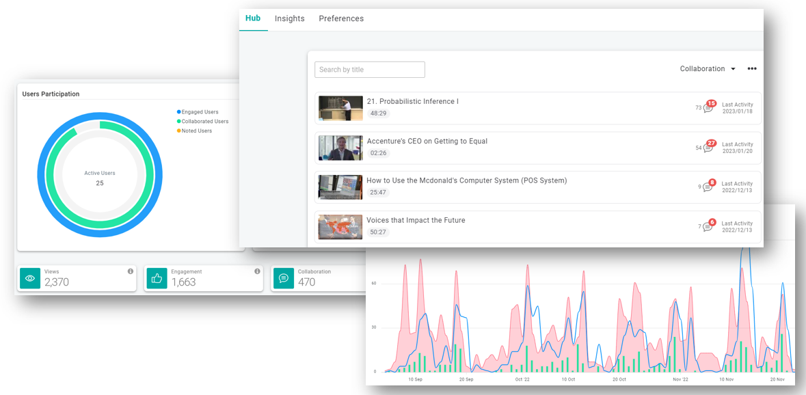Click the 470 collaboration value
This screenshot has height=395, width=806.
[306, 282]
